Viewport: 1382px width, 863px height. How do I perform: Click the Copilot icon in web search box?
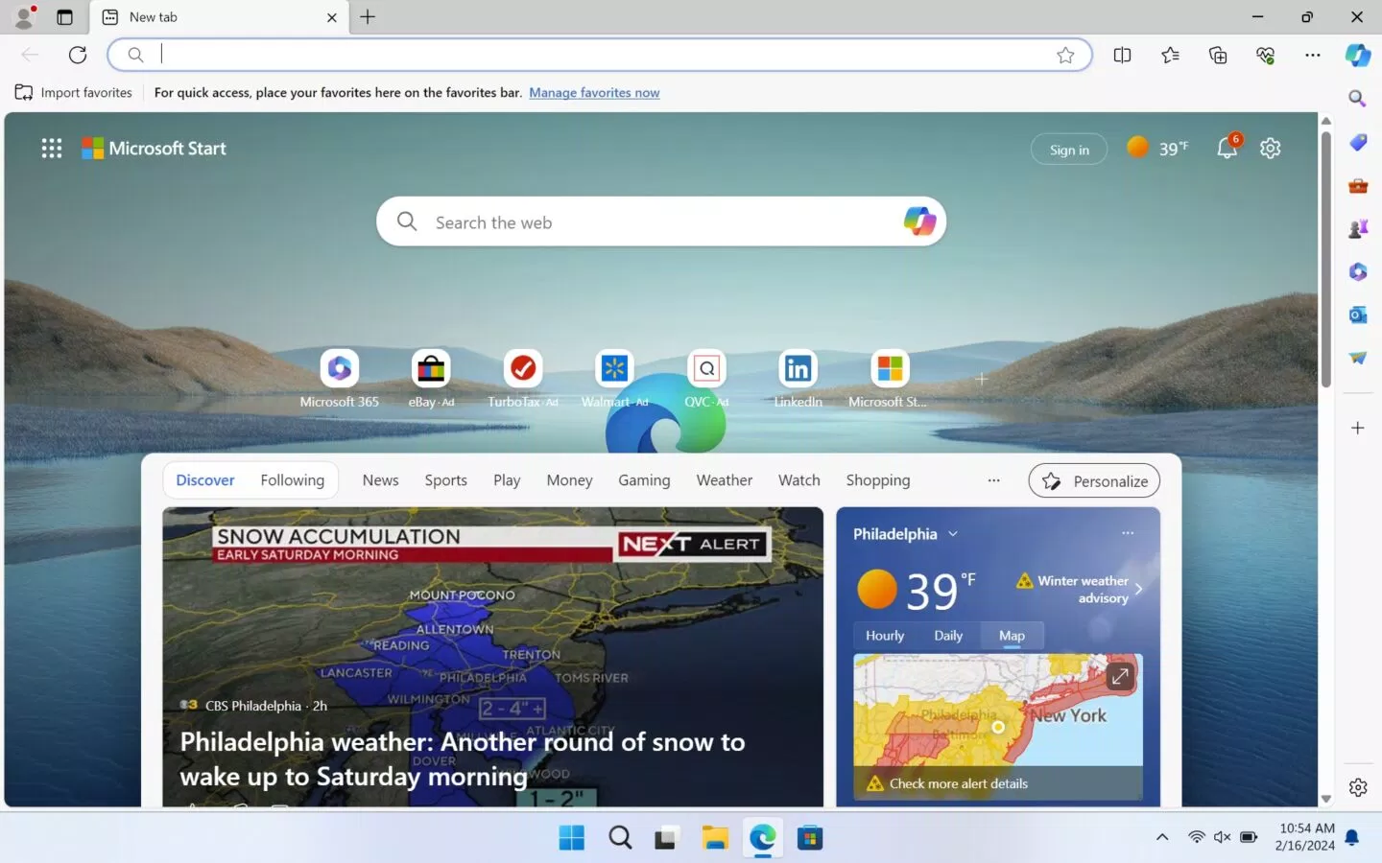918,222
